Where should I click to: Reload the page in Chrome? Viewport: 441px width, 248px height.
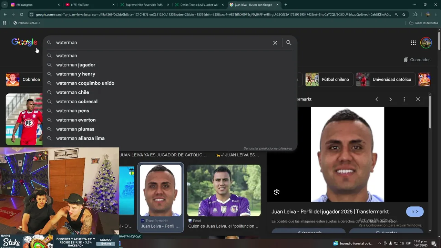pyautogui.click(x=21, y=14)
